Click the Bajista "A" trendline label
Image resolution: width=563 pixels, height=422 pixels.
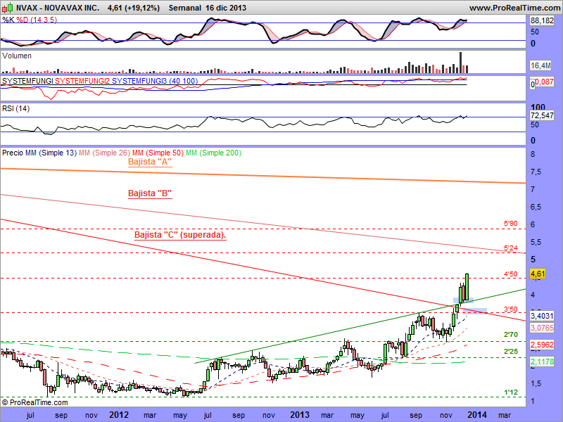pos(150,162)
